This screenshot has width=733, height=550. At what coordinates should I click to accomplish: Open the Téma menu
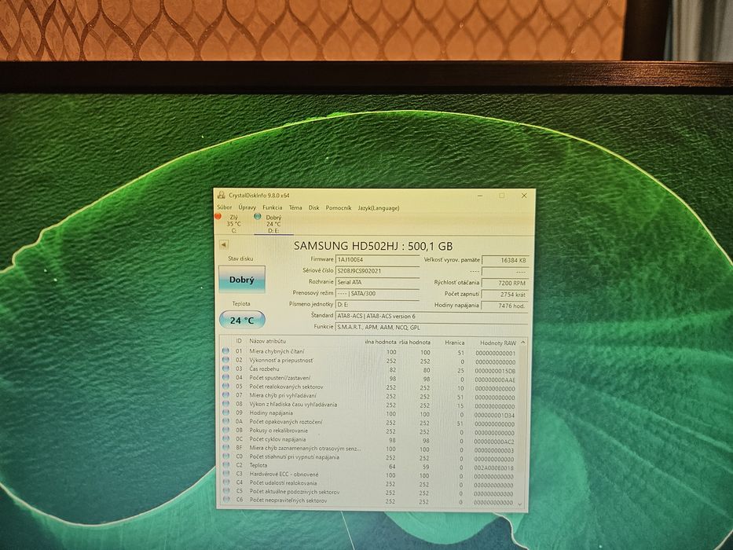click(295, 207)
